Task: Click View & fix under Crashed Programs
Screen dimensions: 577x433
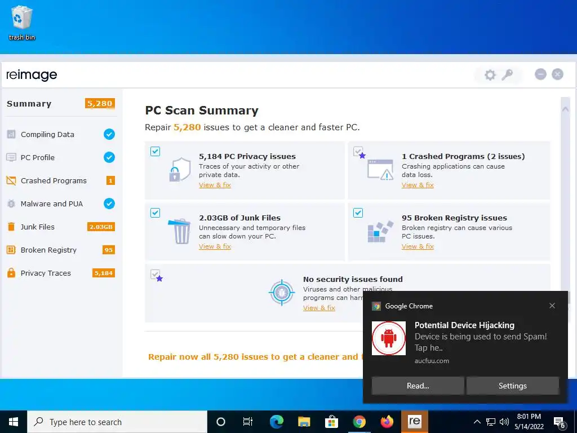Action: [418, 185]
